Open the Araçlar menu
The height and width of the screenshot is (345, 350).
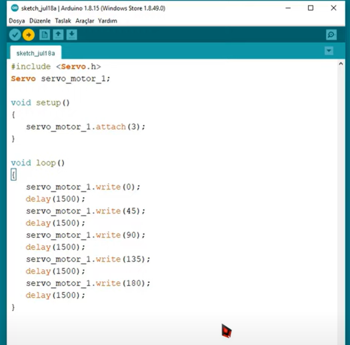(85, 21)
